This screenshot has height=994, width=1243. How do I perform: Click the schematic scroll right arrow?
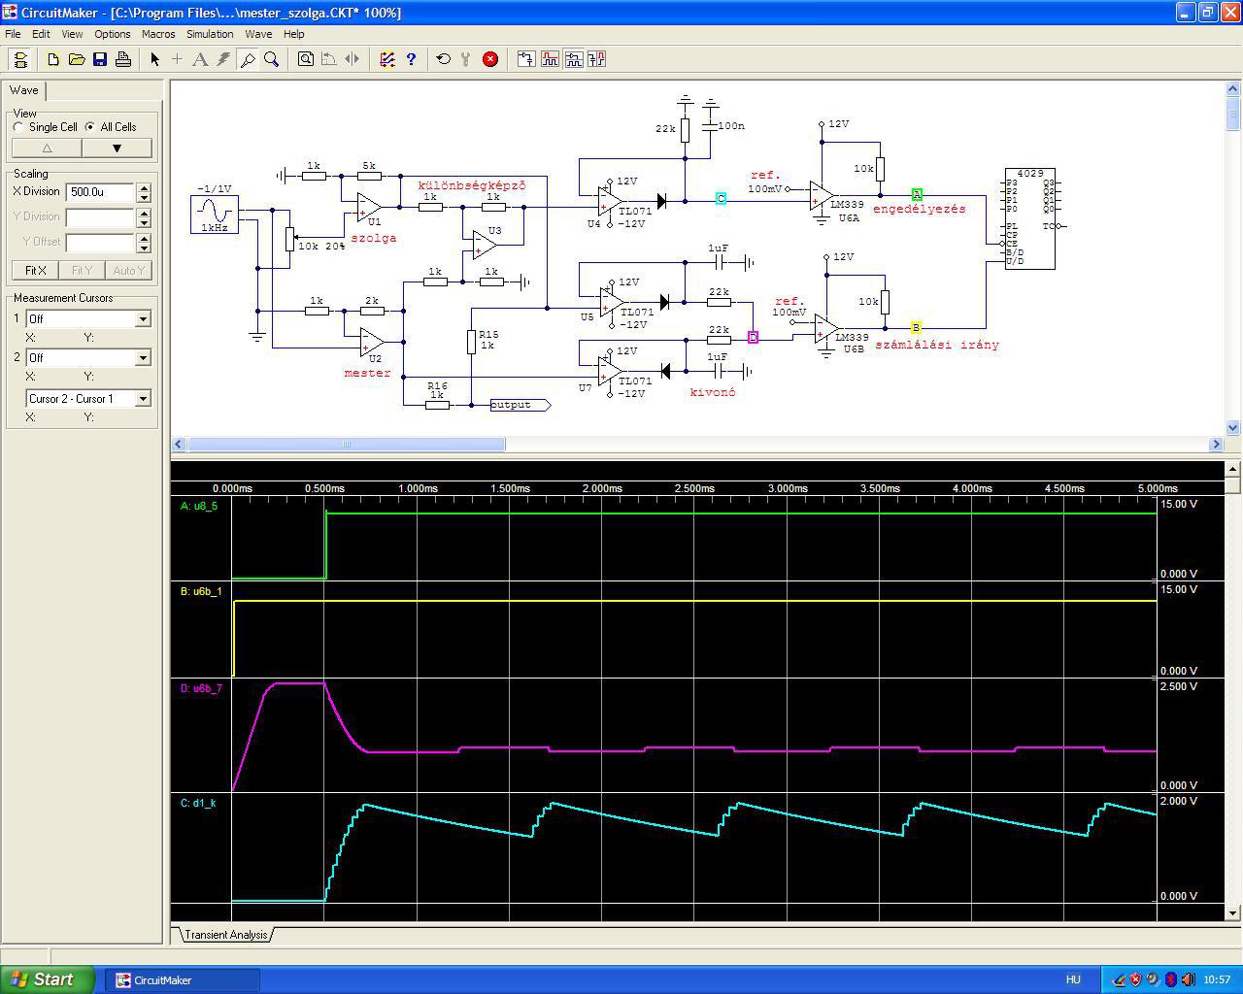pyautogui.click(x=1216, y=444)
